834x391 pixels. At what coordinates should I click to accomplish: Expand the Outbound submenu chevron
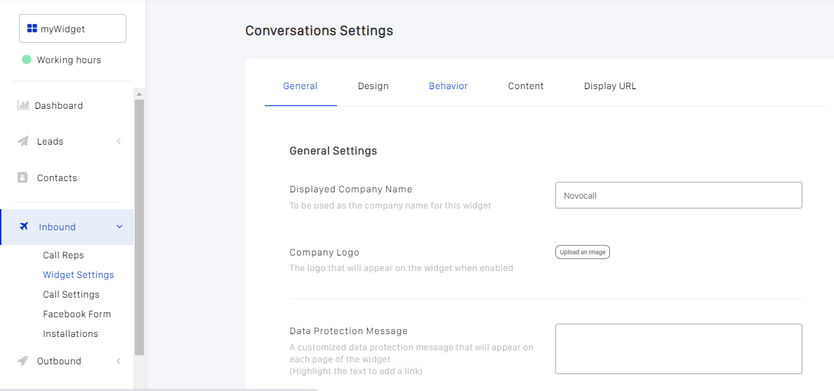[119, 361]
